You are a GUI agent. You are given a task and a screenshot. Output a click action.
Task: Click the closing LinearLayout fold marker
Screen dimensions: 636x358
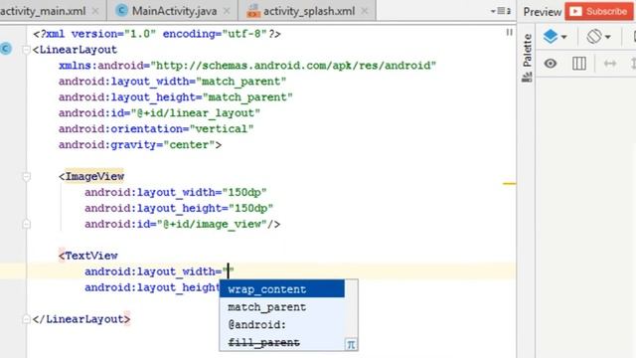click(x=27, y=319)
